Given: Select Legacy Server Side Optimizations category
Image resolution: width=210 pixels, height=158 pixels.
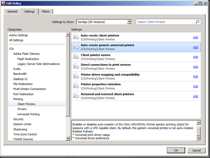Looking at the screenshot, I should point(39,64).
